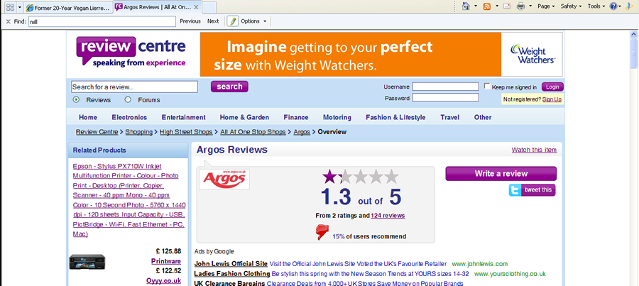
Task: Click the Username input field
Action: click(445, 87)
